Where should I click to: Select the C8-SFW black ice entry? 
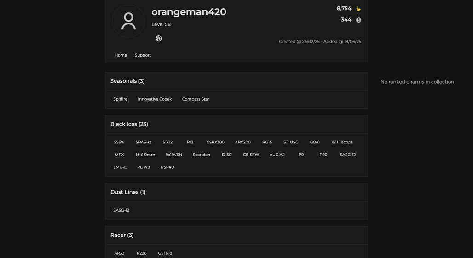pyautogui.click(x=251, y=155)
